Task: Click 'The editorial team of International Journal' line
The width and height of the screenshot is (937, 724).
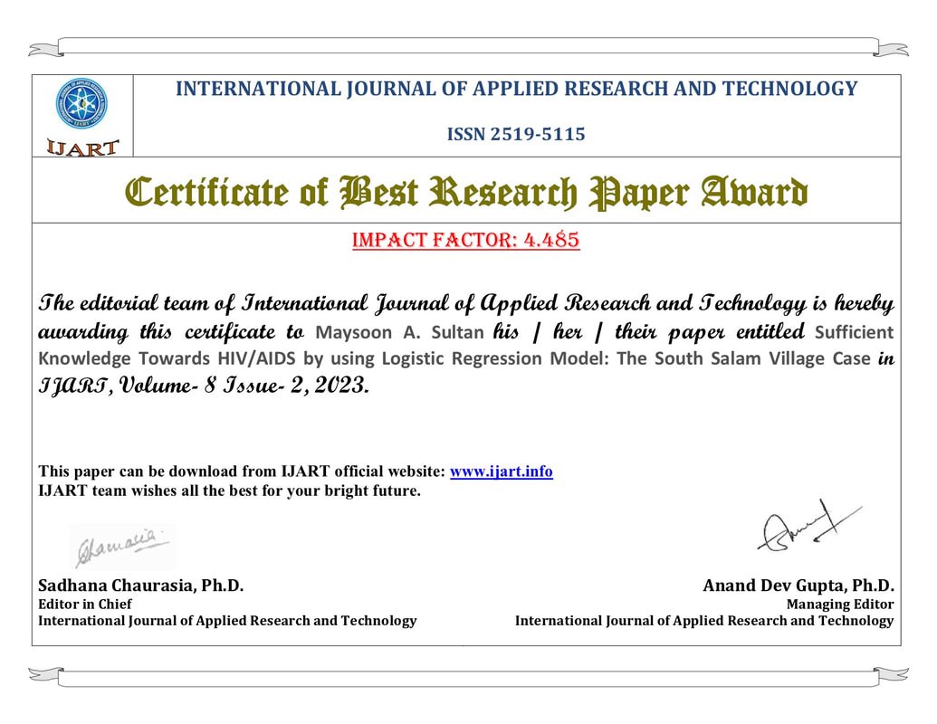Action: pos(466,303)
